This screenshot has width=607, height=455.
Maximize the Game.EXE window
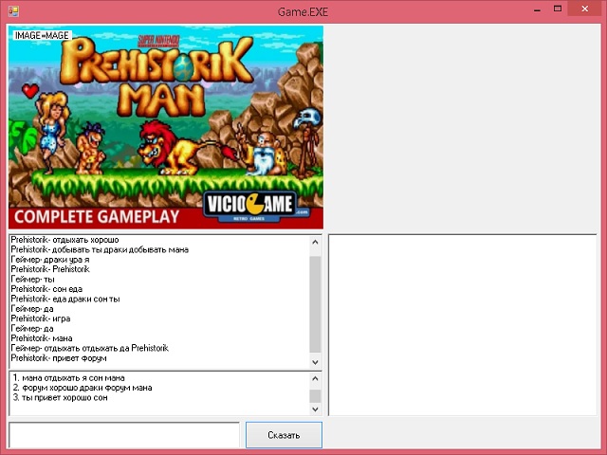[558, 9]
